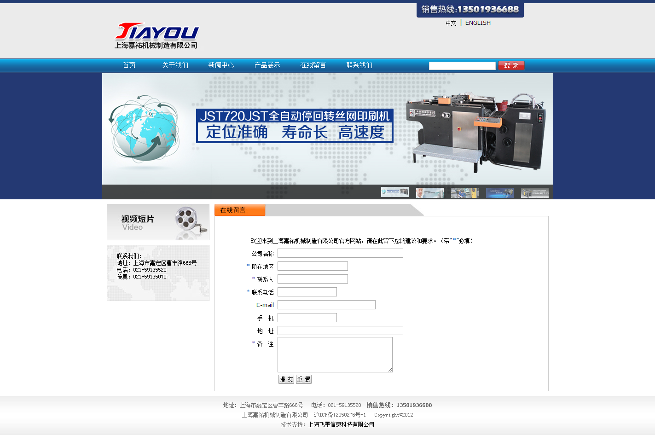Click the 重置 reset button
The width and height of the screenshot is (655, 435).
pyautogui.click(x=303, y=379)
